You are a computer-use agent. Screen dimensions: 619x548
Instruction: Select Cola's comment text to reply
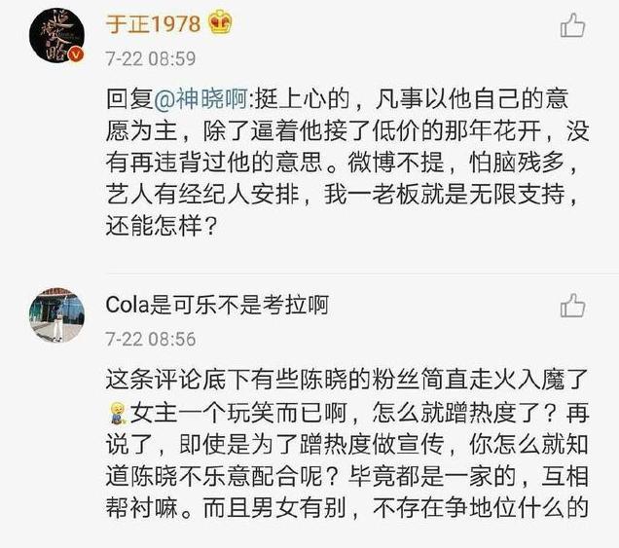point(347,444)
